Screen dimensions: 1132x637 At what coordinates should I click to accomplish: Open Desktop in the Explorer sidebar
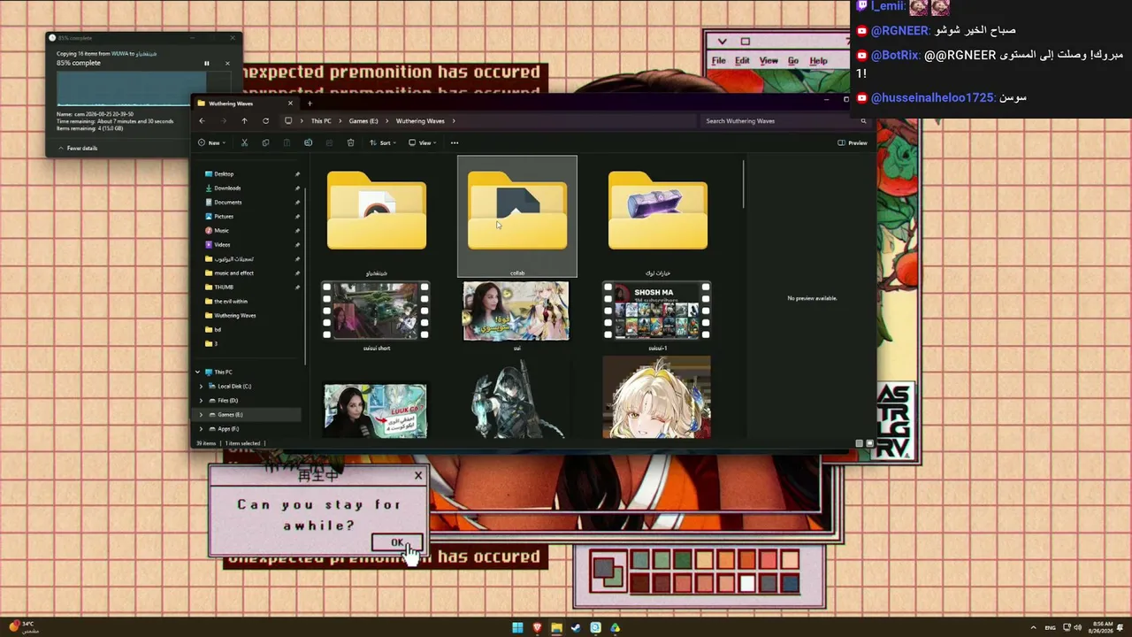coord(224,174)
